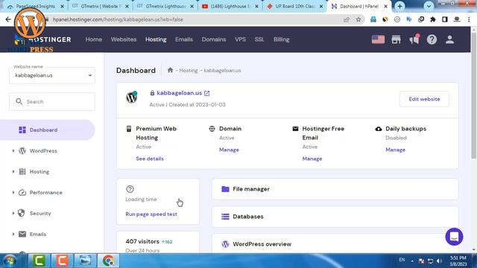Click the Loading time question mark icon
Image resolution: width=477 pixels, height=268 pixels.
click(130, 189)
